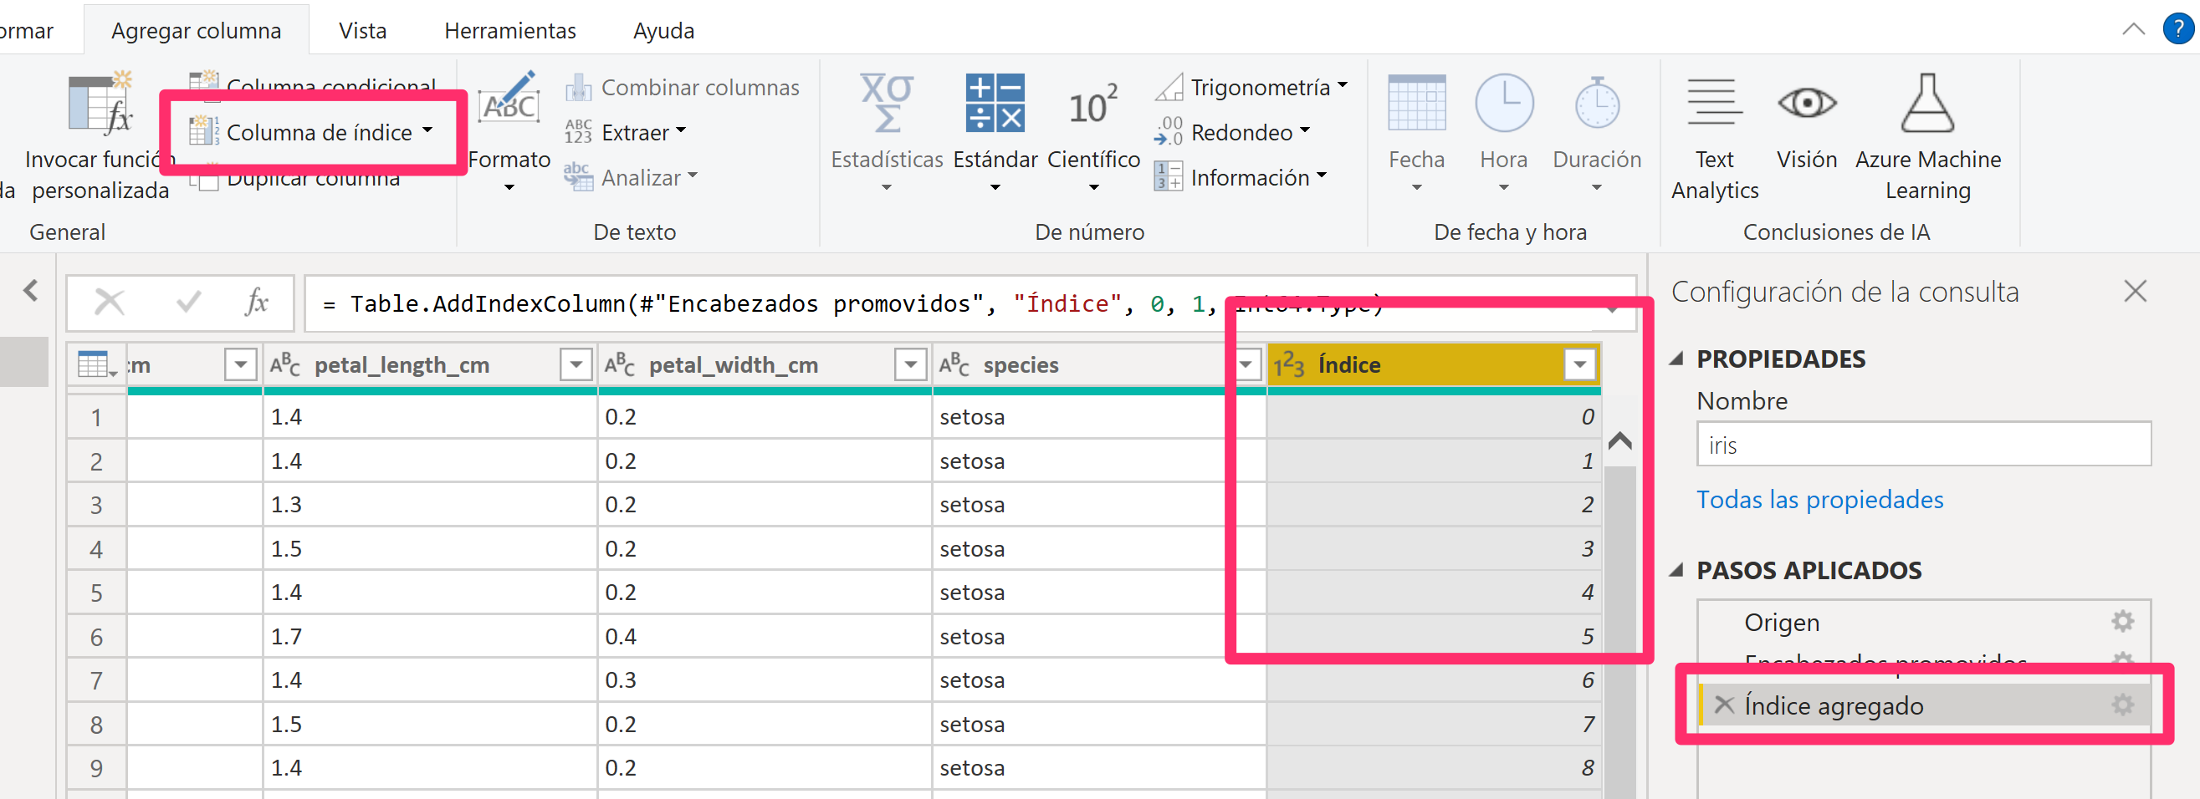Collapse the PASOS APLICADOS section
2200x799 pixels.
[1676, 570]
